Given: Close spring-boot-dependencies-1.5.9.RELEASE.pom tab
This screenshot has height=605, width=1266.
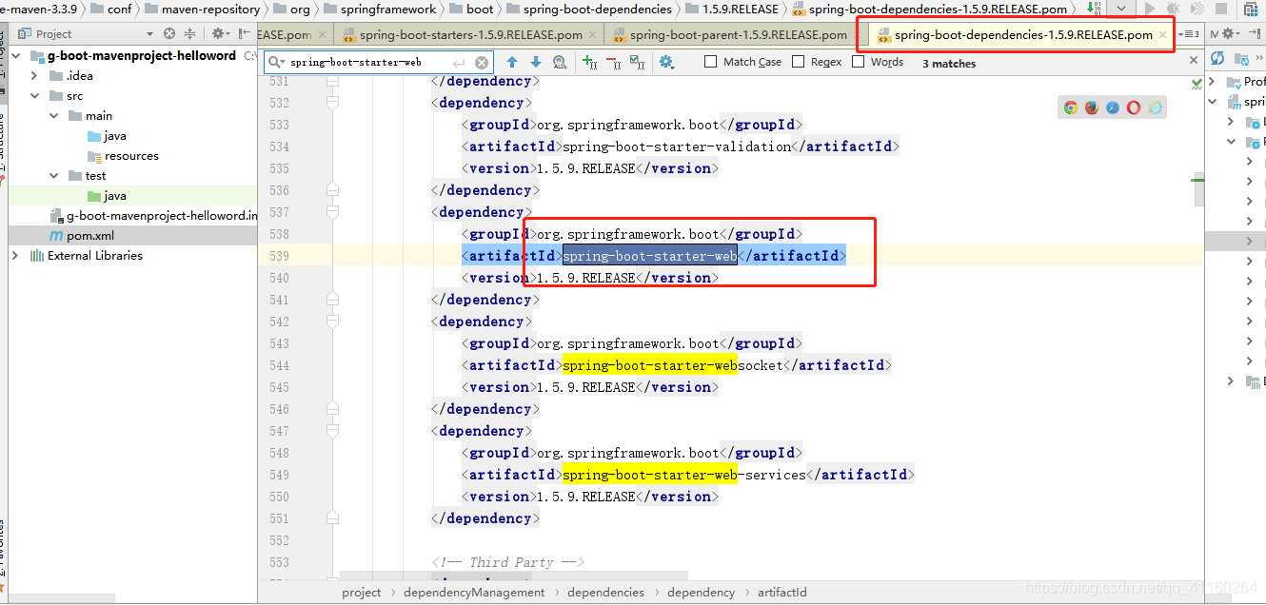Looking at the screenshot, I should coord(1162,35).
